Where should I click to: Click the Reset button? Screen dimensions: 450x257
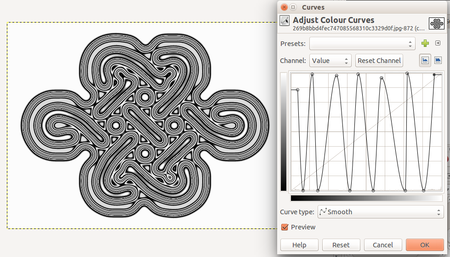tap(341, 245)
